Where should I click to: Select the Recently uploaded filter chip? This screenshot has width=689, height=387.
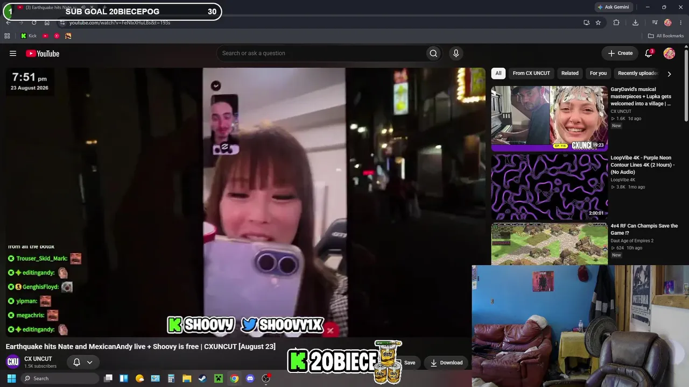click(637, 73)
